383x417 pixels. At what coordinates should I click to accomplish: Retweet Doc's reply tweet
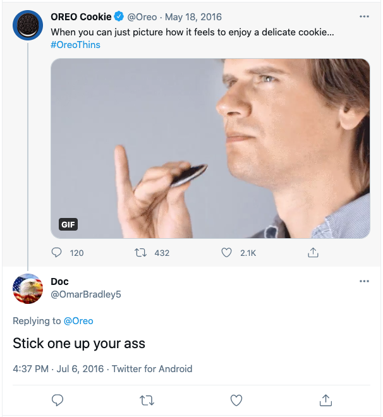coord(147,400)
